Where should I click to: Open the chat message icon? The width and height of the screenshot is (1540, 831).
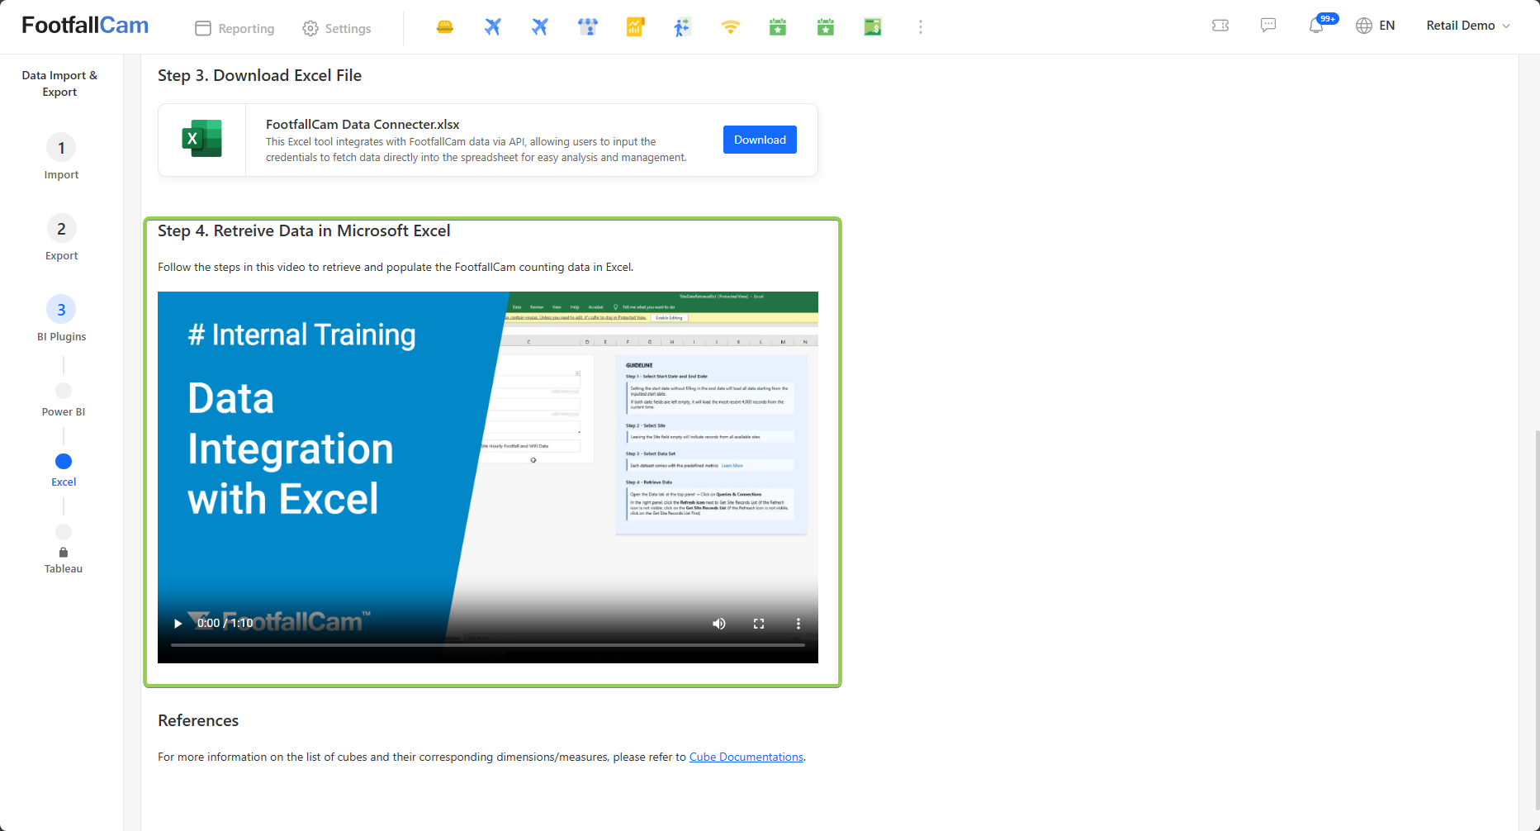click(1268, 26)
